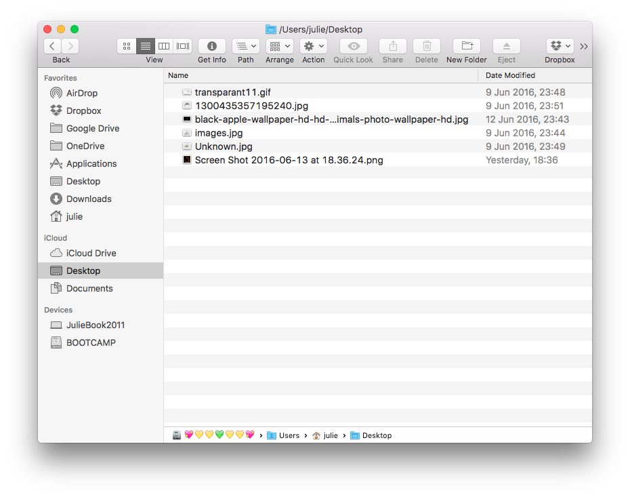Go to julie in path bar
Image resolution: width=630 pixels, height=497 pixels.
[325, 435]
